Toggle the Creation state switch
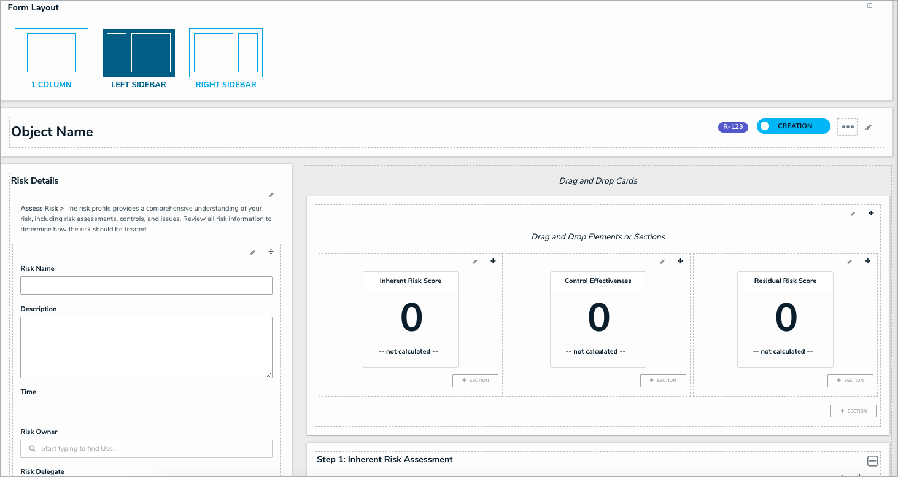This screenshot has height=477, width=898. point(792,126)
